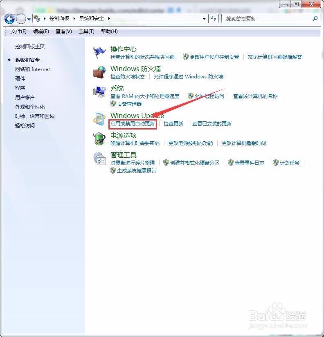This screenshot has width=324, height=337.
Task: Open the 查看(V) menu
Action: [x=64, y=31]
